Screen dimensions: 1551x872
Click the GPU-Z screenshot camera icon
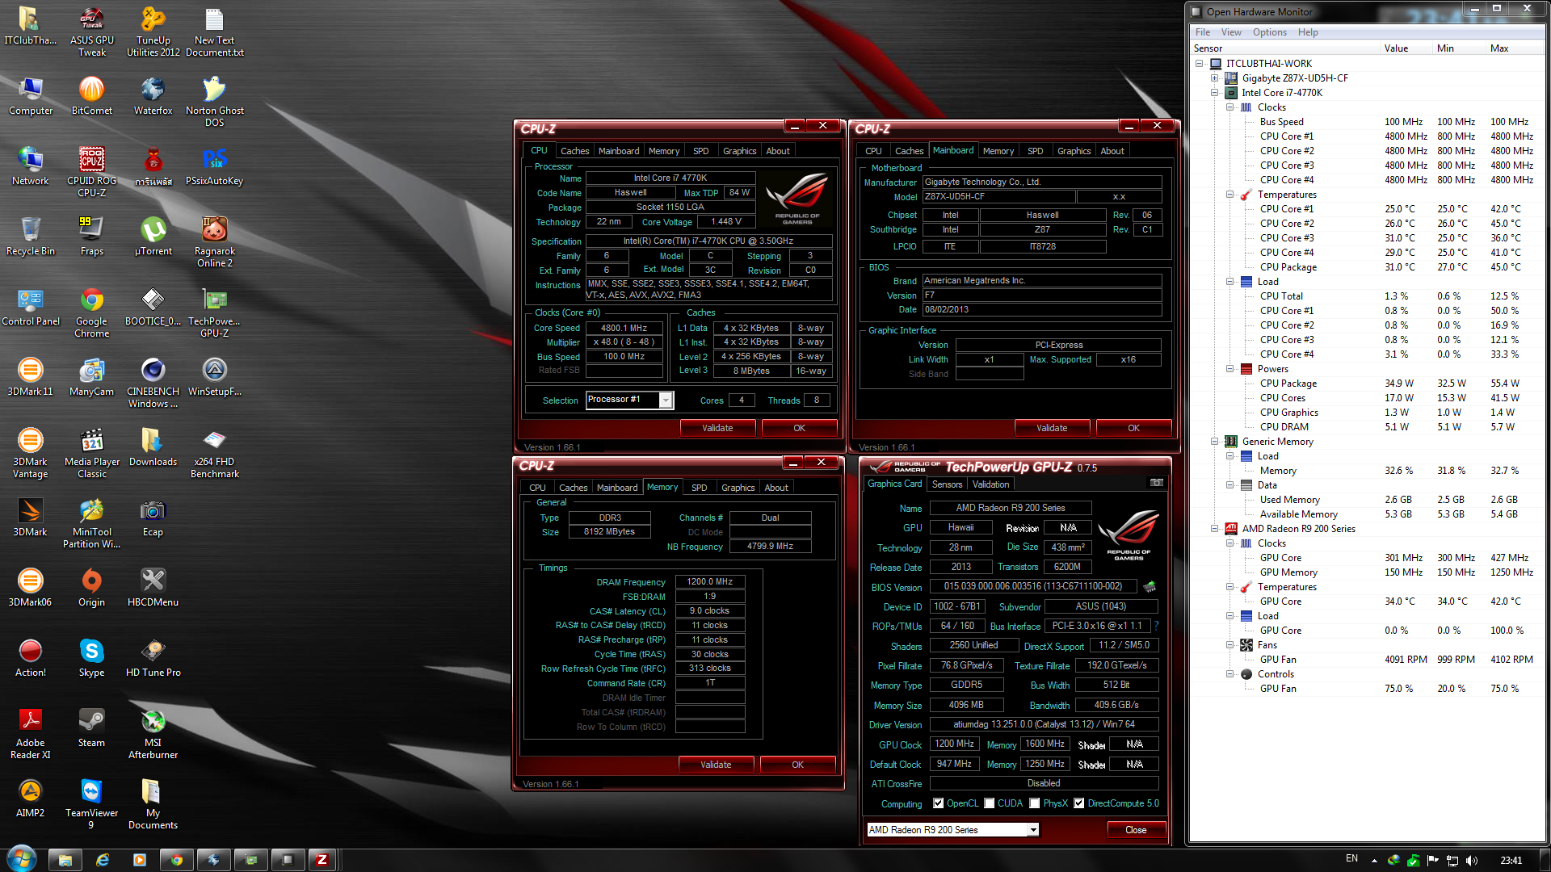tap(1157, 483)
